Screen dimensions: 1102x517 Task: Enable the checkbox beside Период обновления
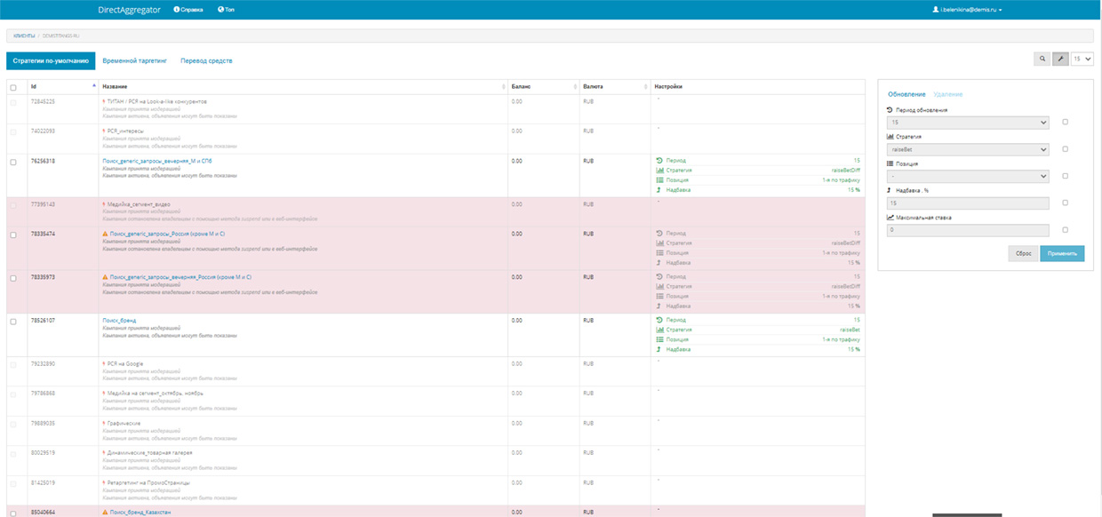click(x=1065, y=123)
